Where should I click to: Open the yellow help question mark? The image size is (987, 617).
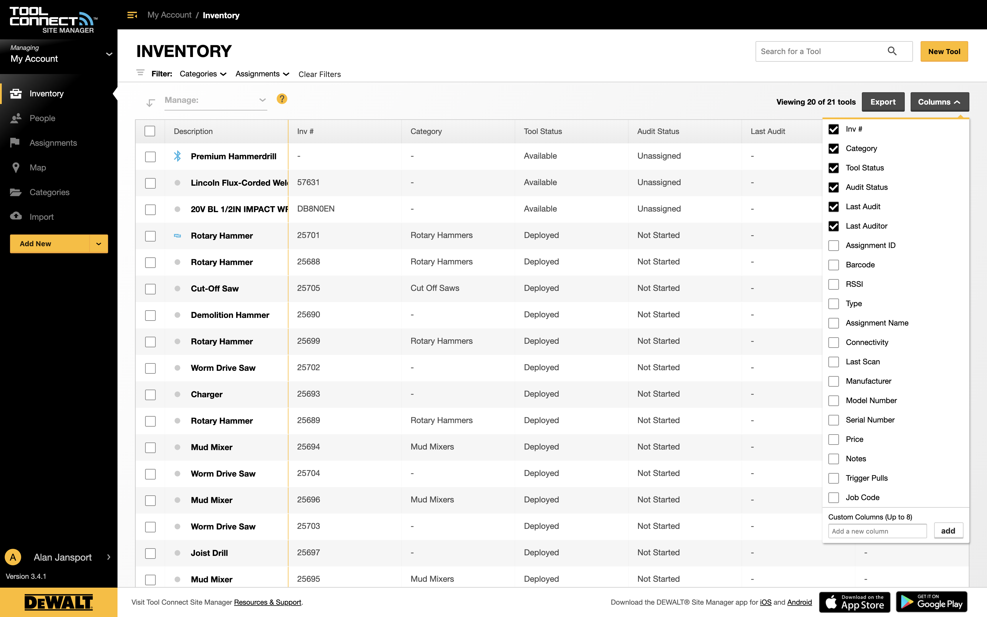282,99
